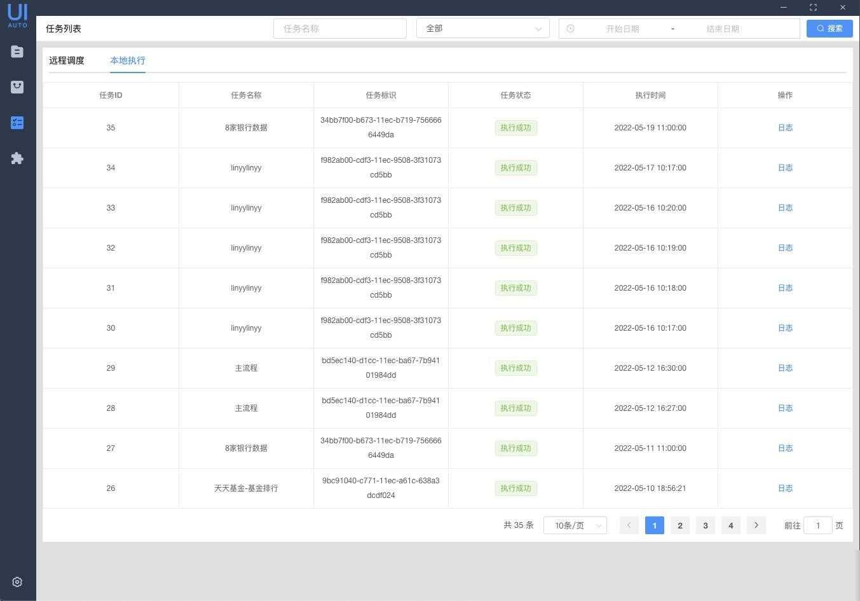This screenshot has width=860, height=601.
Task: Open the plugins puzzle sidebar icon
Action: 17,158
